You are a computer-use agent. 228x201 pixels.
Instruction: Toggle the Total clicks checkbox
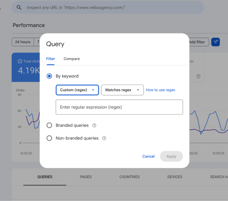[x=20, y=61]
